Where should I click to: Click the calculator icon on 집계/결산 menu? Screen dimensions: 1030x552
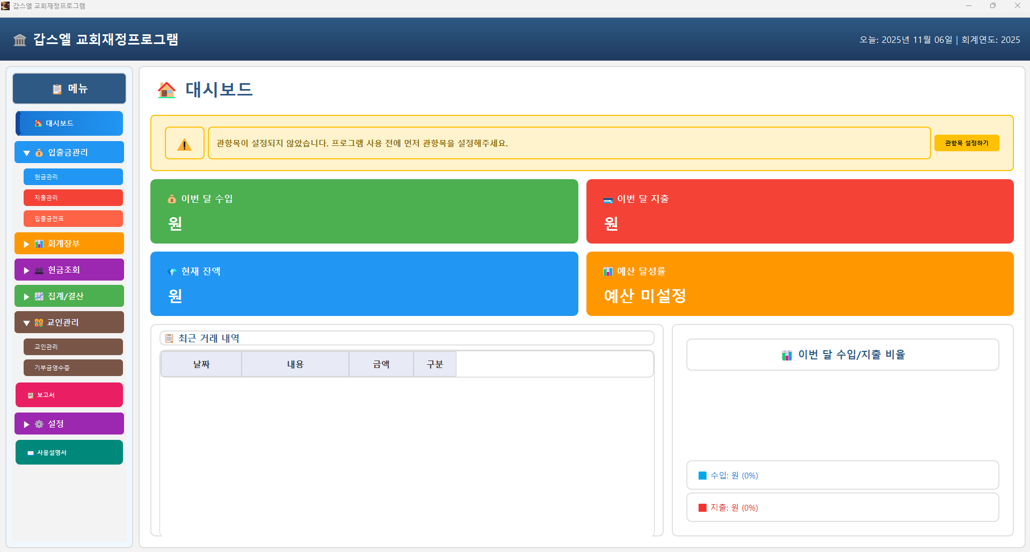click(x=38, y=296)
